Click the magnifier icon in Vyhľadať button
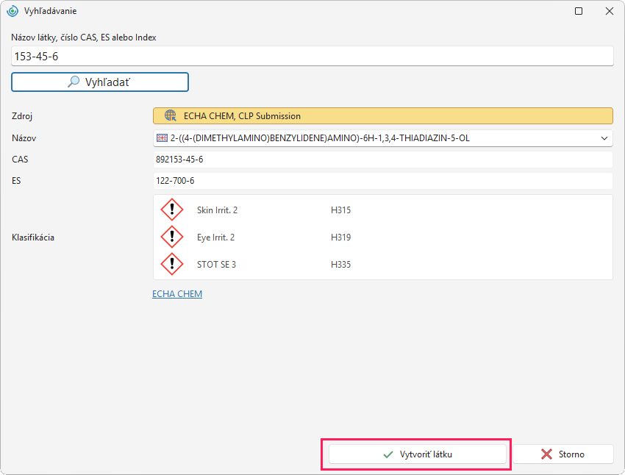The height and width of the screenshot is (475, 625). tap(74, 82)
